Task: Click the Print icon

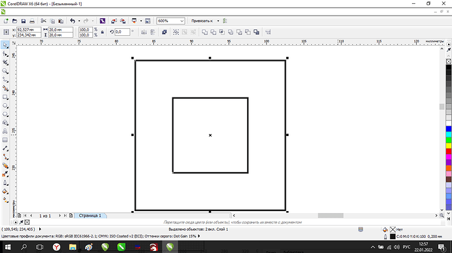Action: (x=32, y=21)
